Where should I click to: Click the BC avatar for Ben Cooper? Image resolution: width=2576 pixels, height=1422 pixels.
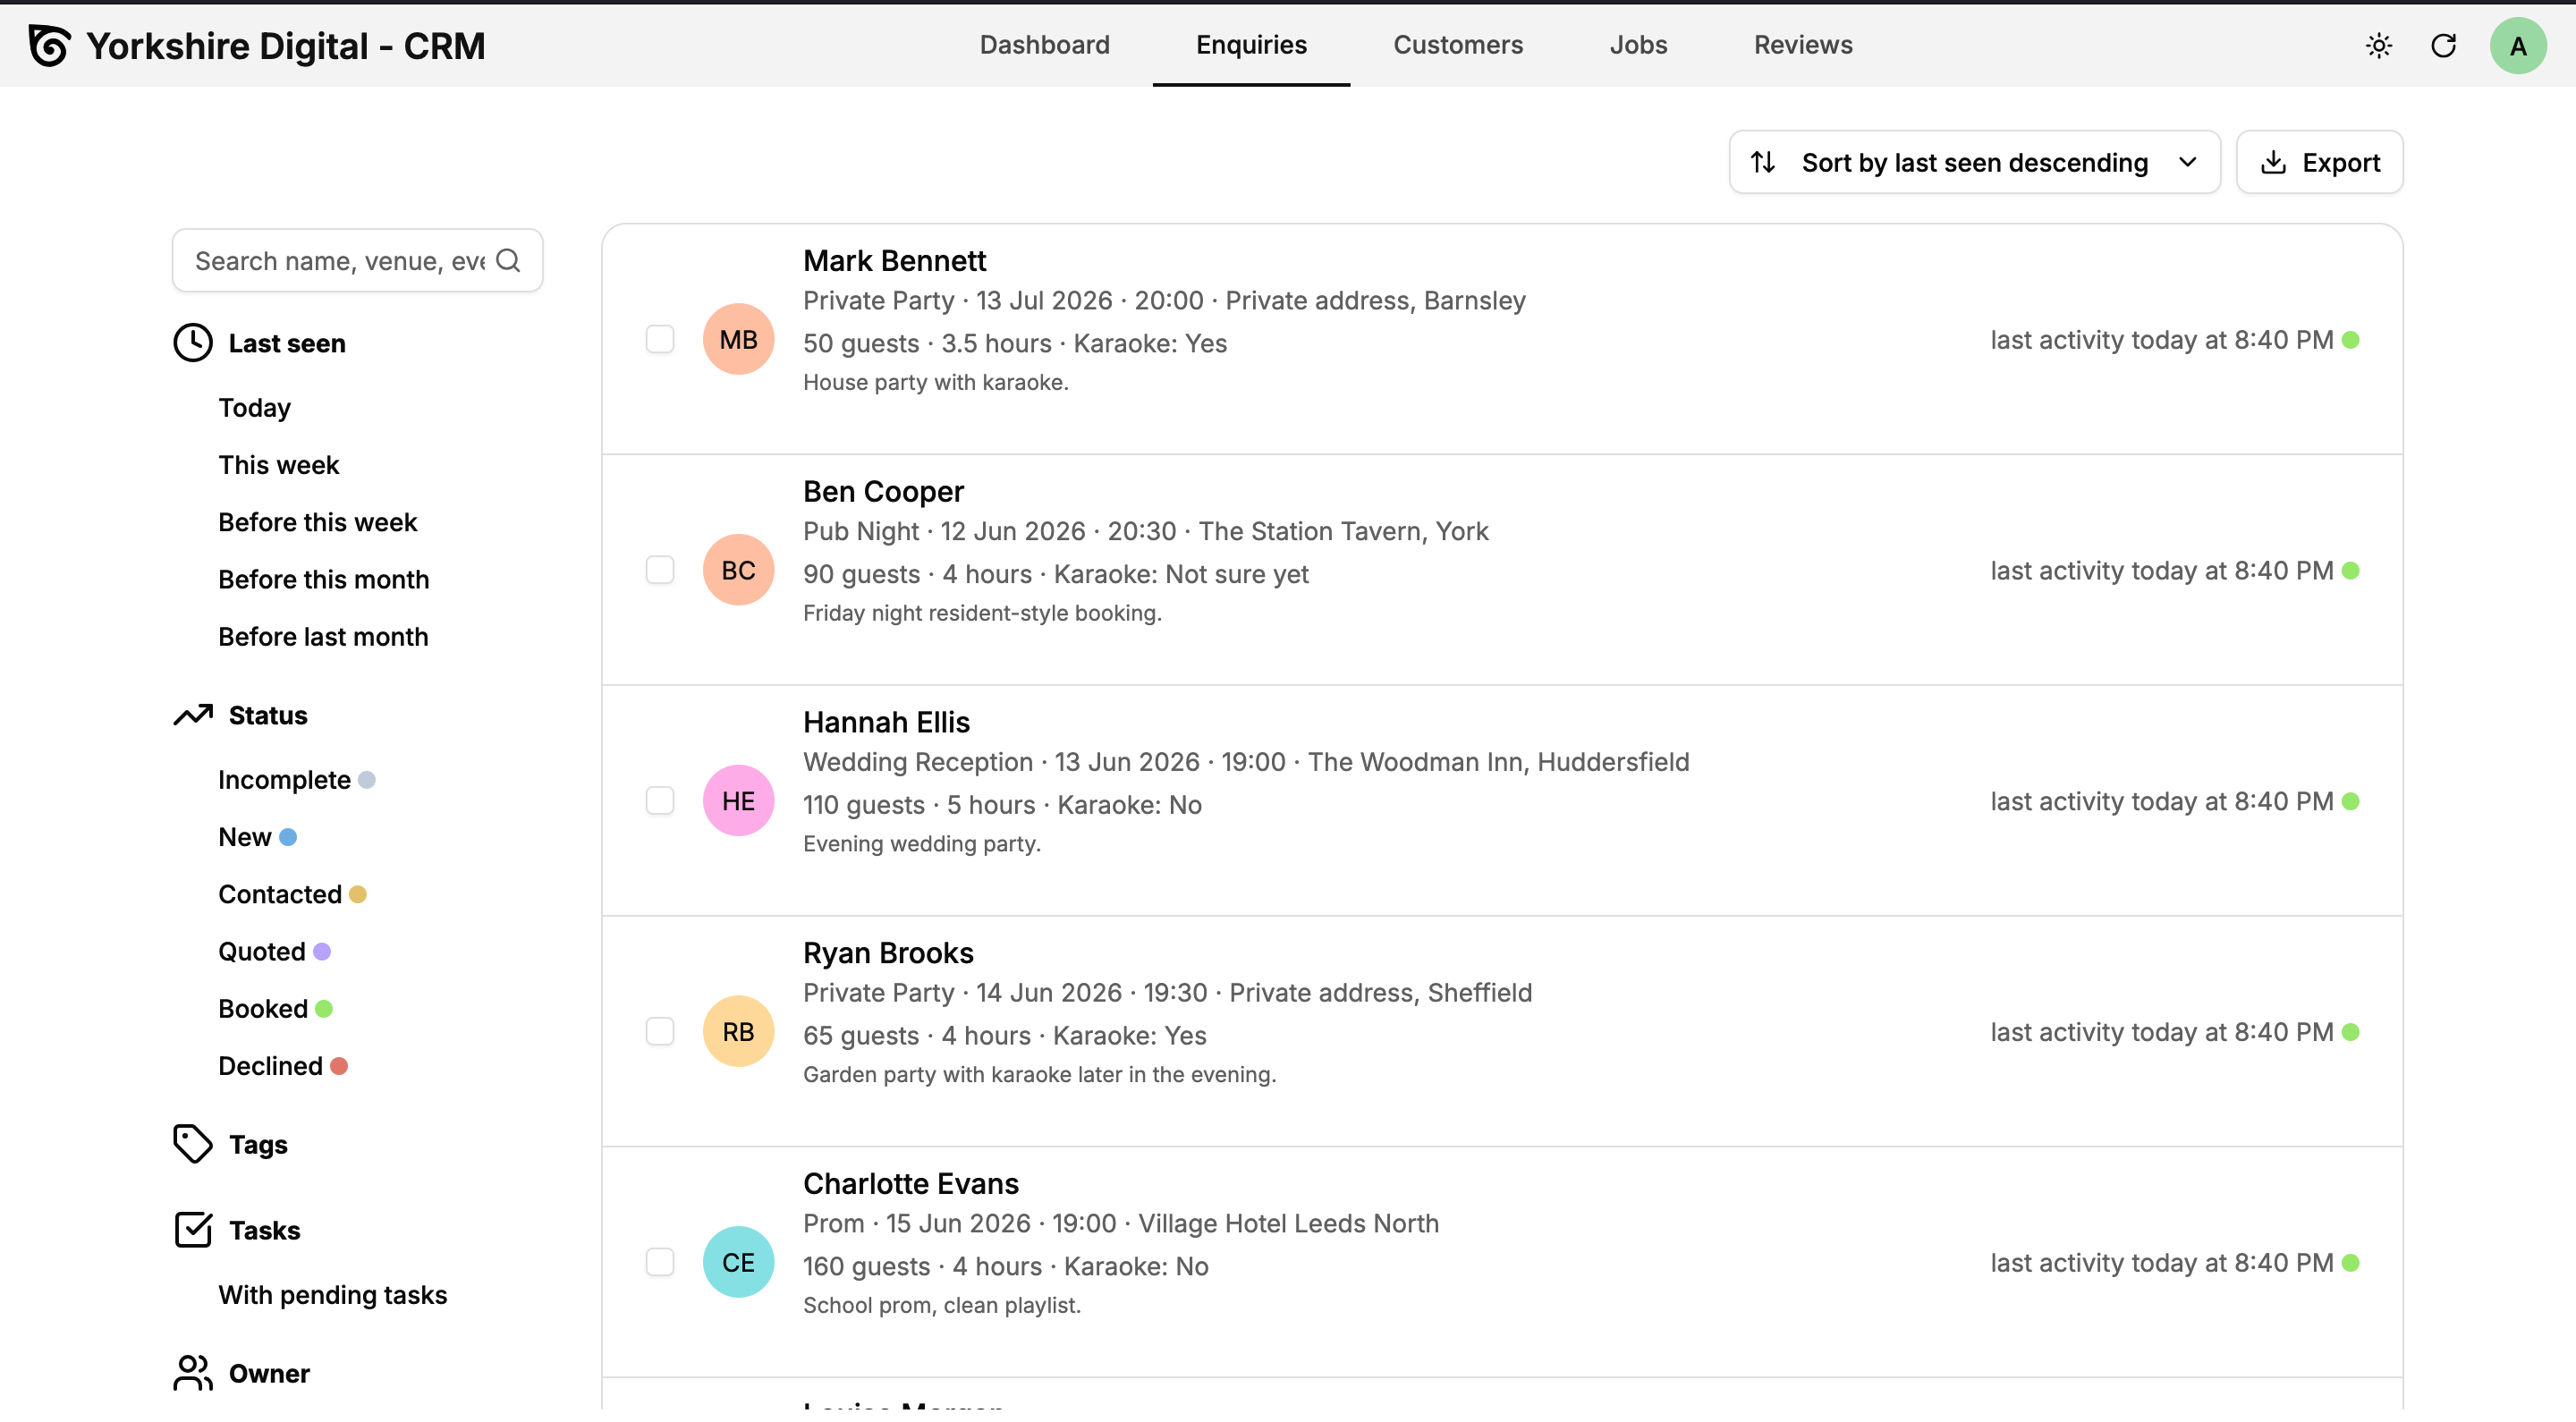[738, 570]
